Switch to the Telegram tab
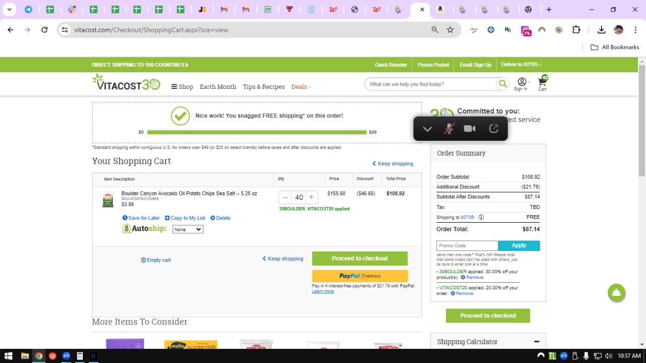Image resolution: width=646 pixels, height=363 pixels. pyautogui.click(x=29, y=10)
